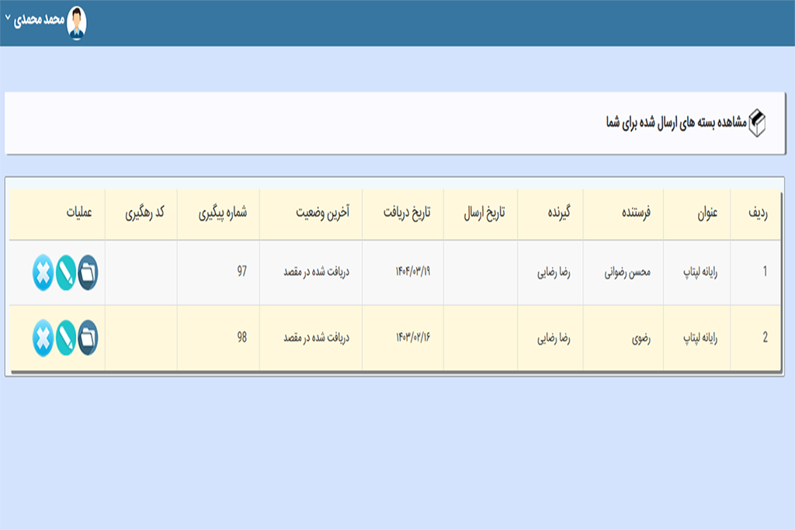Image resolution: width=795 pixels, height=530 pixels.
Task: Click the ردیف column header
Action: click(x=757, y=213)
